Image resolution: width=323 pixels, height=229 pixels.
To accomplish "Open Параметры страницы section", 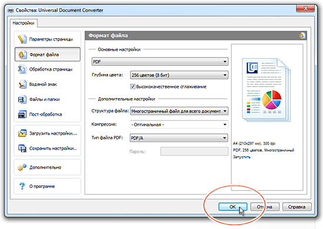I will (x=48, y=39).
